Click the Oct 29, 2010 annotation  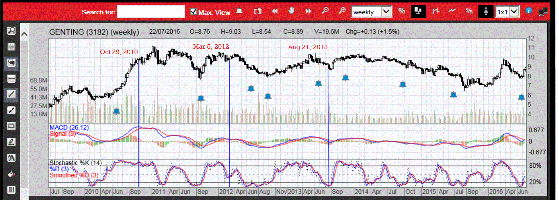(x=119, y=52)
